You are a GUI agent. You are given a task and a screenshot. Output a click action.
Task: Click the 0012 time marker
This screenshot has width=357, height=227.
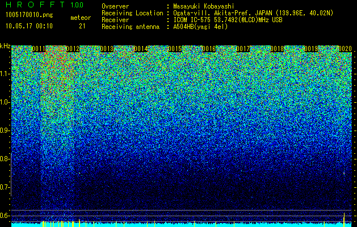click(x=73, y=49)
